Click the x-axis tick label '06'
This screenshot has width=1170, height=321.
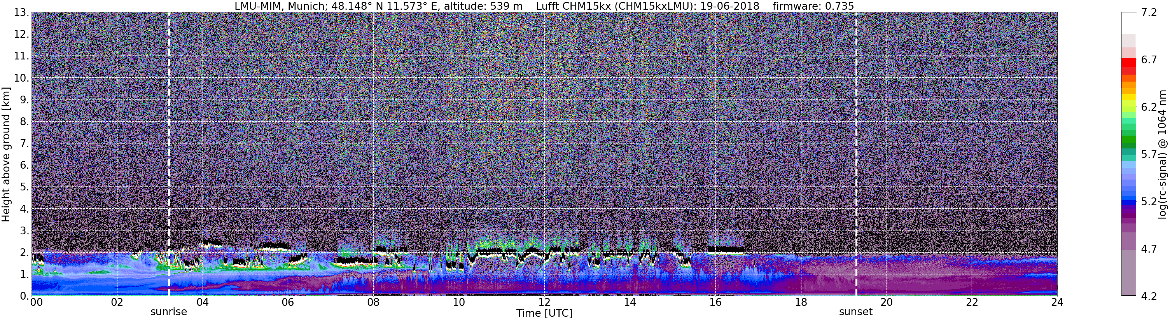click(x=288, y=302)
